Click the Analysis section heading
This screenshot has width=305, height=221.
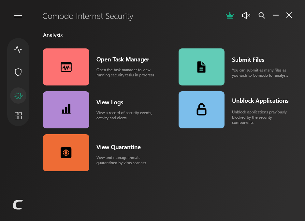(x=53, y=35)
